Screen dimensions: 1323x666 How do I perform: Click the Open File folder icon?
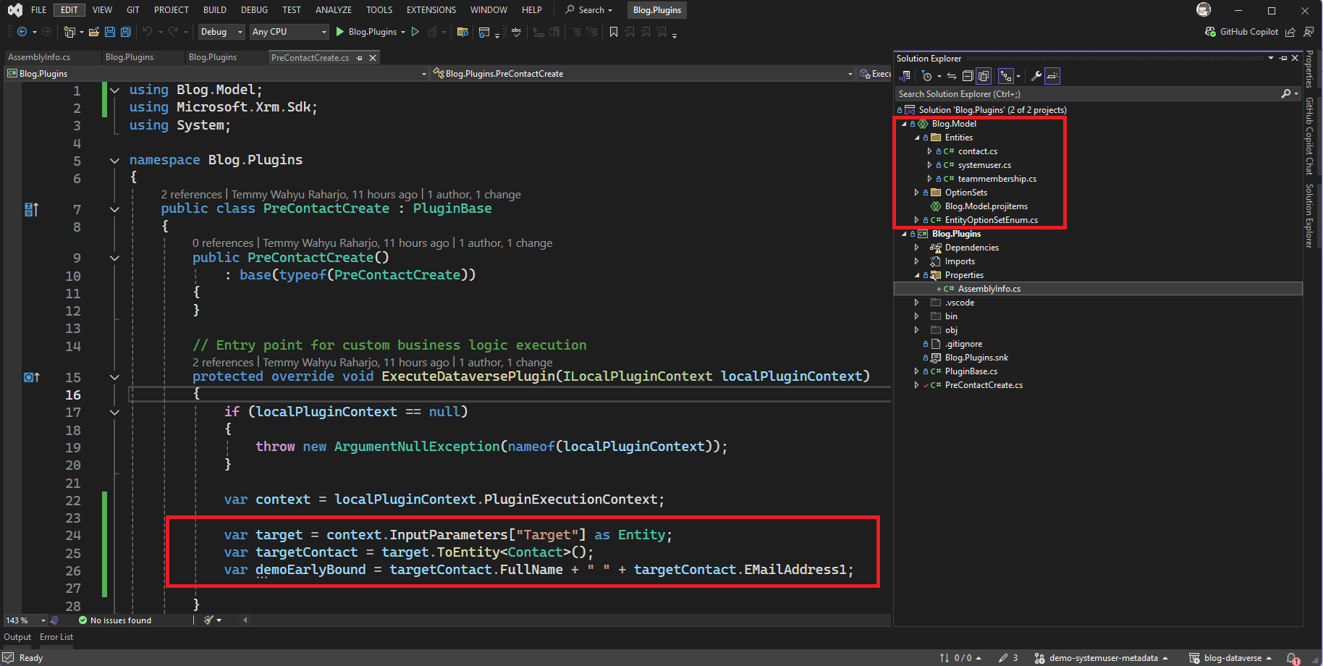[95, 32]
